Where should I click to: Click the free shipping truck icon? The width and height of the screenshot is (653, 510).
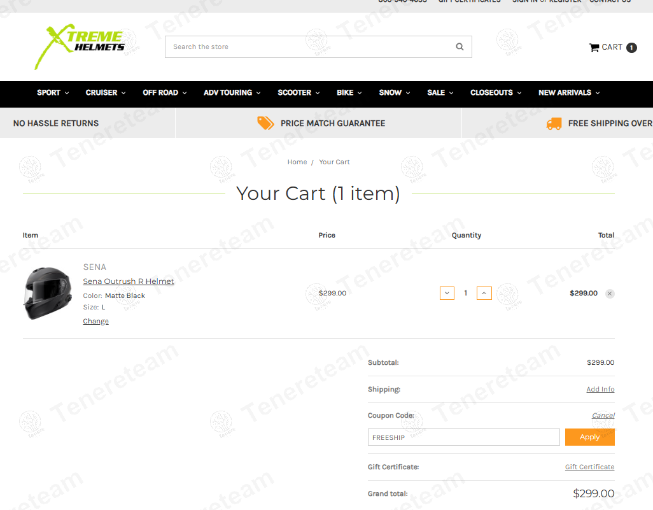point(554,124)
